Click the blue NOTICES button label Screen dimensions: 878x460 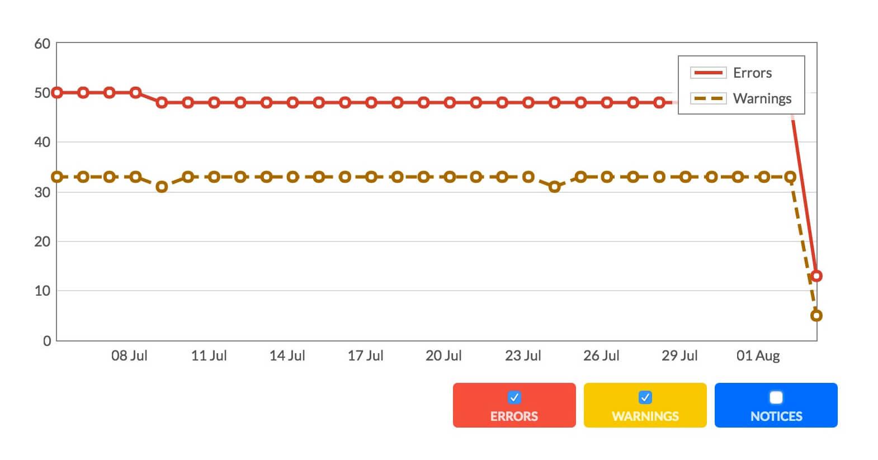click(776, 416)
